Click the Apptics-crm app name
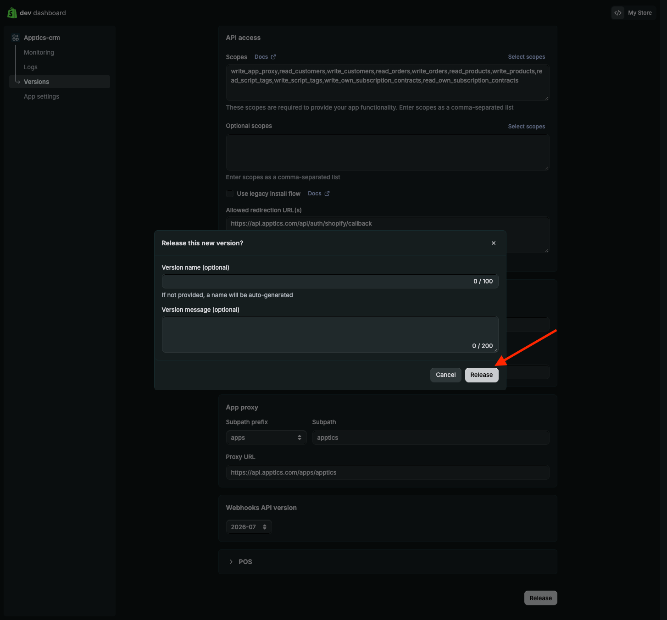Viewport: 667px width, 620px height. click(x=42, y=38)
